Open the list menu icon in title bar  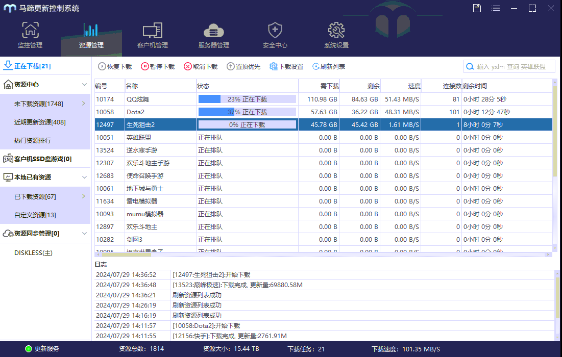(496, 8)
